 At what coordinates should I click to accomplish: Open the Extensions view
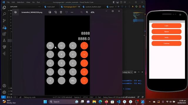(x=4, y=34)
